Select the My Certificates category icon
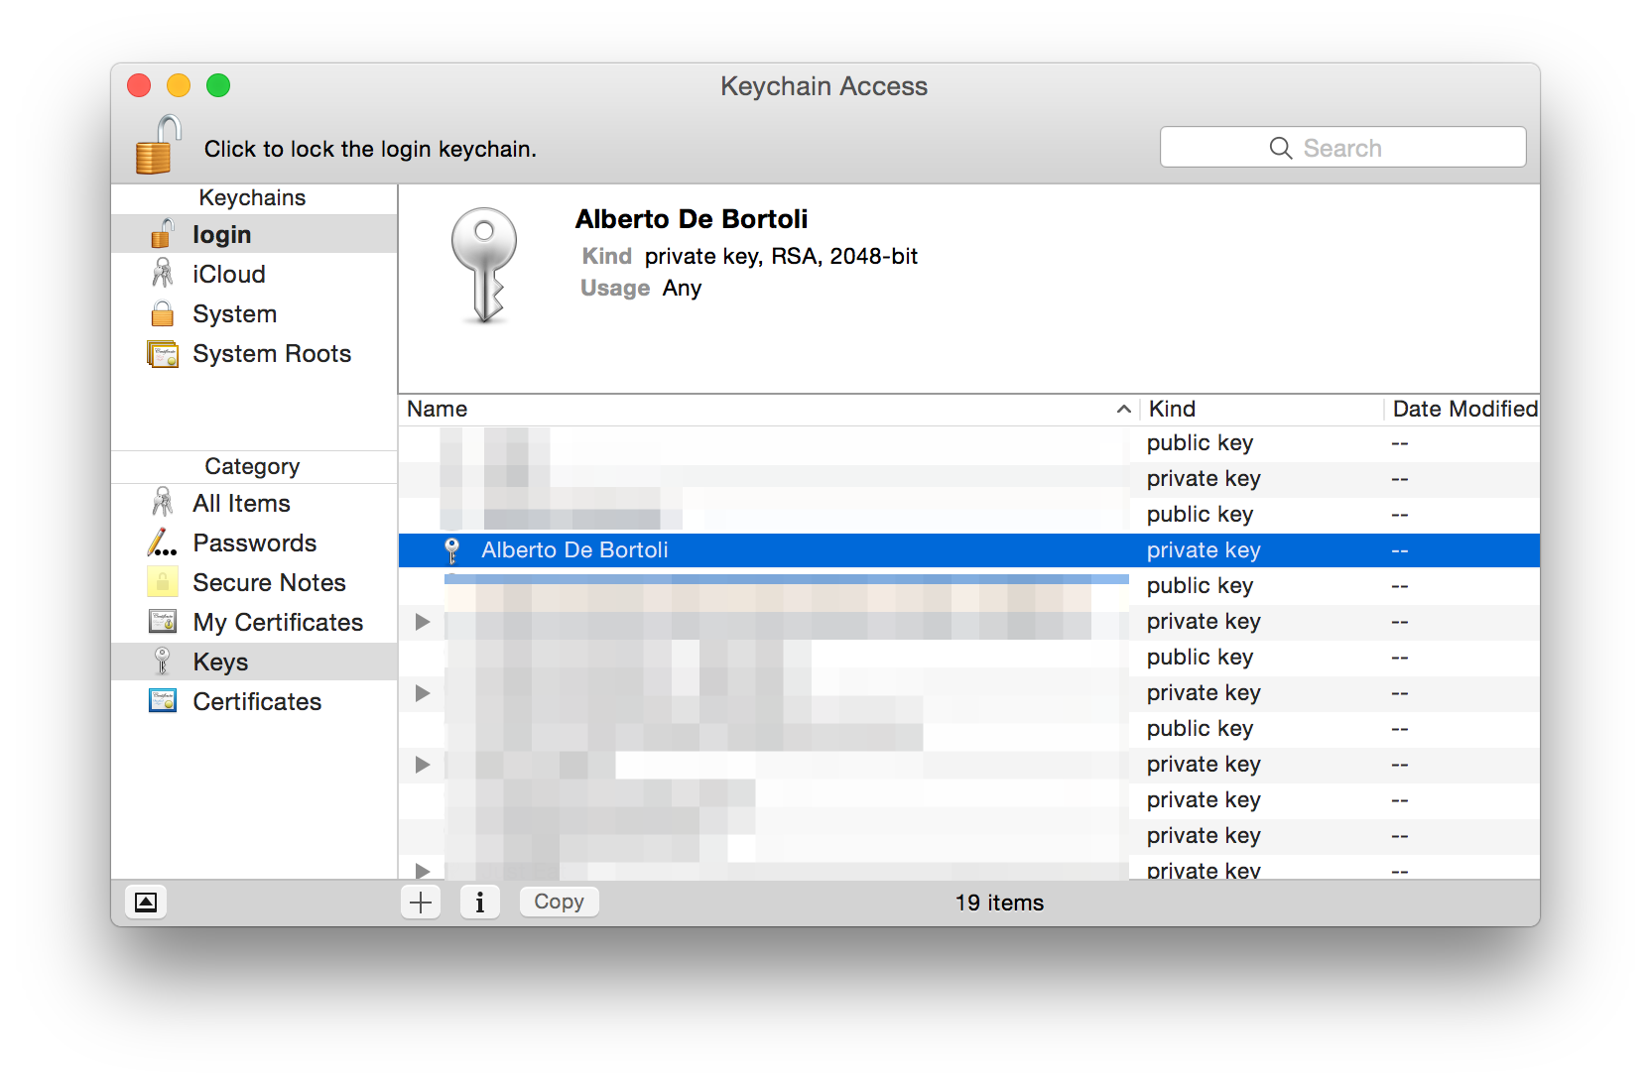 pos(163,622)
